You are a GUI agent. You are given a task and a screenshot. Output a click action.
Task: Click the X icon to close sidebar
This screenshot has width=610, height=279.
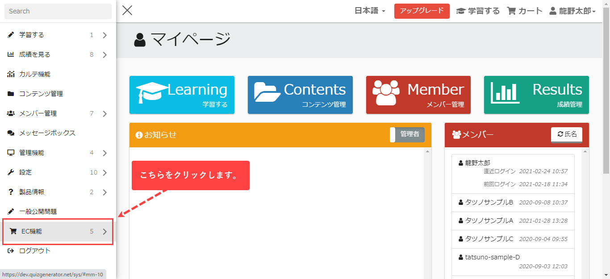point(127,11)
